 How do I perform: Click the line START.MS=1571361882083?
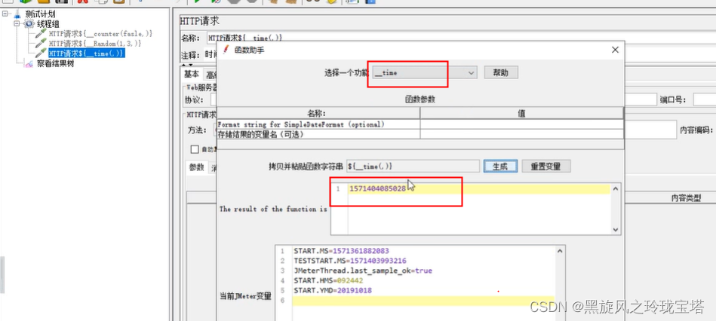[x=341, y=251]
